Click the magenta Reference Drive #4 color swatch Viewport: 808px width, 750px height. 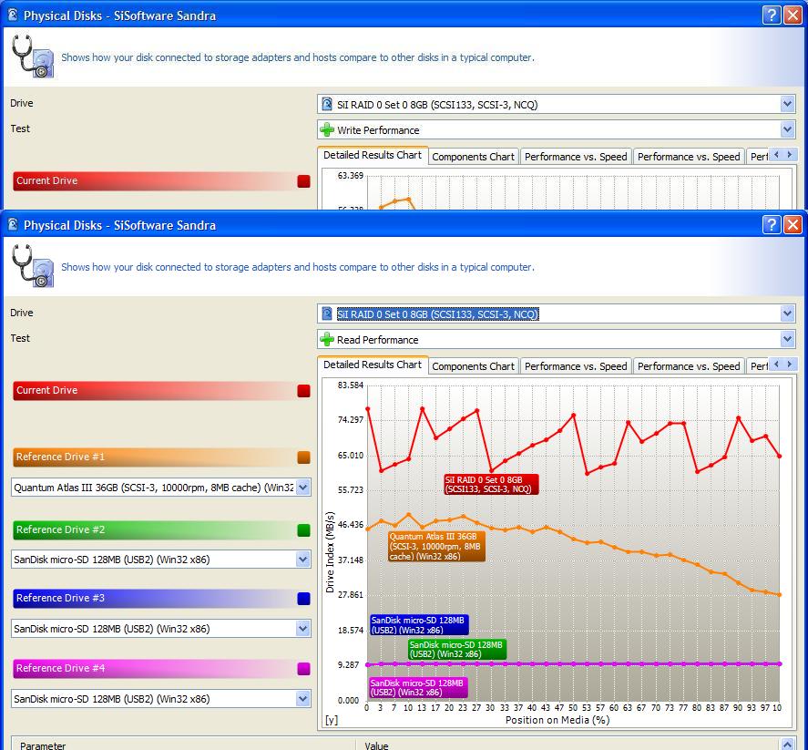click(303, 669)
